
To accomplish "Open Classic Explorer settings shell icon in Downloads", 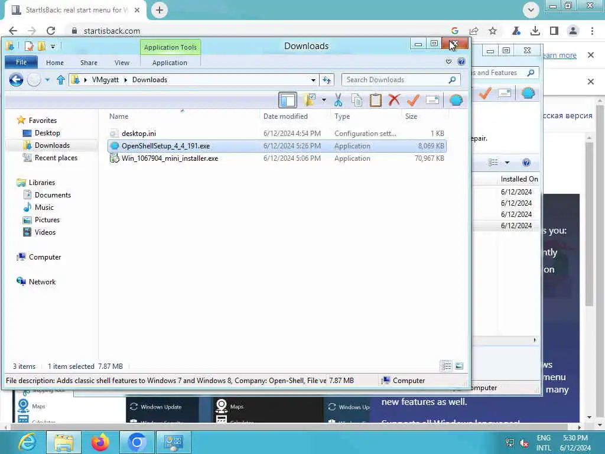I will click(456, 100).
